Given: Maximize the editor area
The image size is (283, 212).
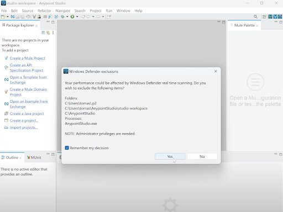Looking at the screenshot, I should coord(224,22).
